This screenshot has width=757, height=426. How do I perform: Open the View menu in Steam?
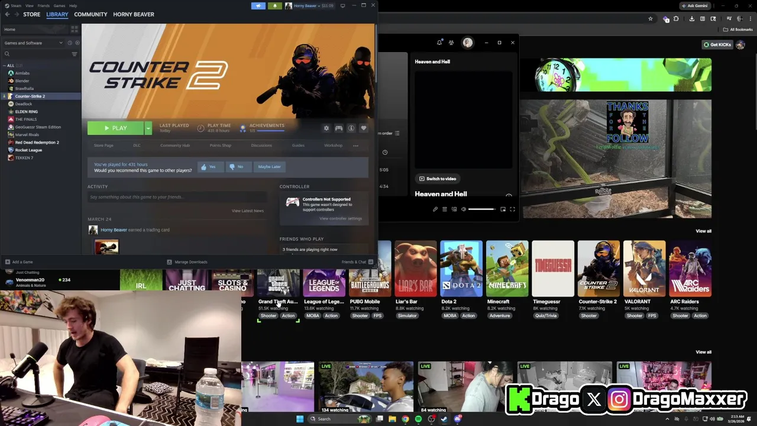30,5
